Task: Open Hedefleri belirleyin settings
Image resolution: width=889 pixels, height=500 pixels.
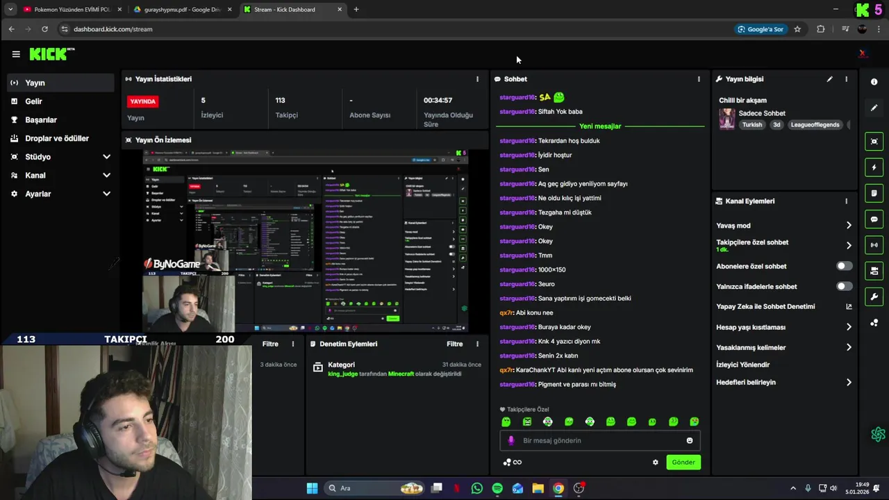Action: pyautogui.click(x=784, y=382)
